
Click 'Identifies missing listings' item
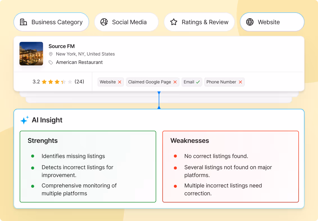(73, 156)
